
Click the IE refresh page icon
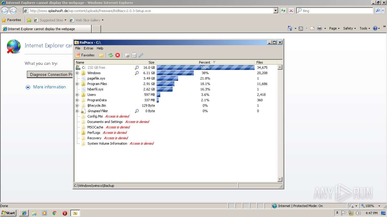[283, 11]
